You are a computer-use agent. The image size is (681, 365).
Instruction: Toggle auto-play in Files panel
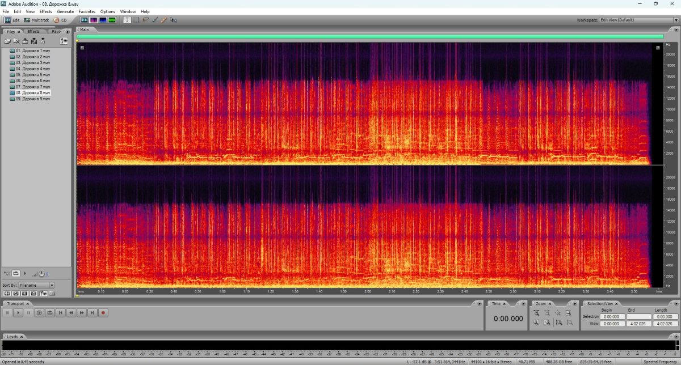7,273
